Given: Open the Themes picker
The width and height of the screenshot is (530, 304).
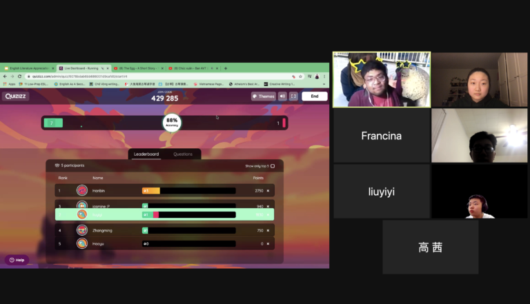Looking at the screenshot, I should click(264, 97).
